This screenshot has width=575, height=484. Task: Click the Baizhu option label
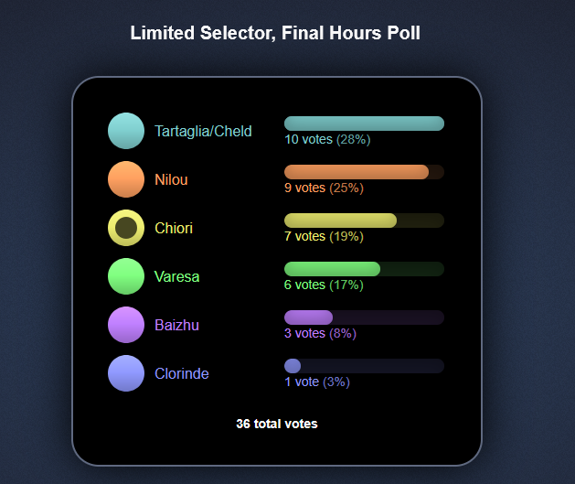pyautogui.click(x=176, y=325)
